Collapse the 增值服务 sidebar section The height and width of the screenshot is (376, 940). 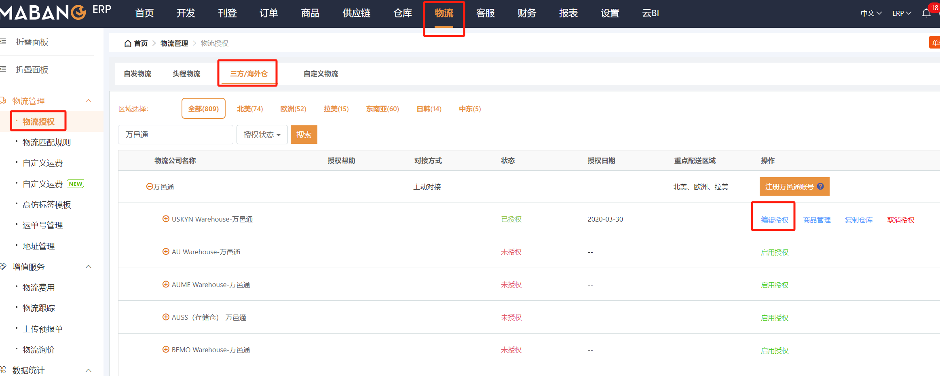(89, 266)
